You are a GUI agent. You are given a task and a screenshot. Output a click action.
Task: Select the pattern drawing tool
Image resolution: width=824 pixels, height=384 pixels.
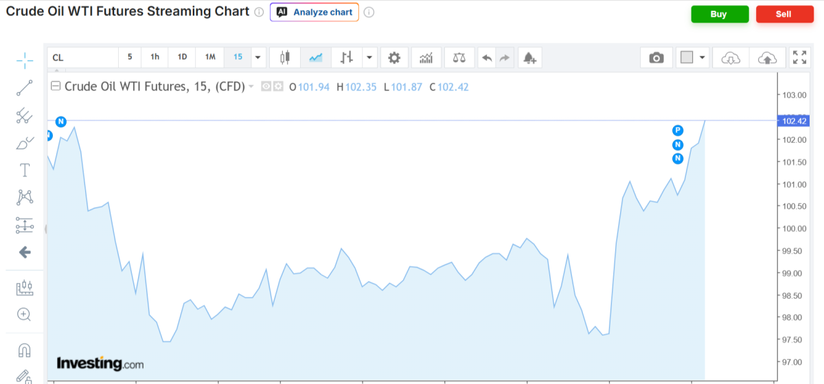tap(25, 198)
